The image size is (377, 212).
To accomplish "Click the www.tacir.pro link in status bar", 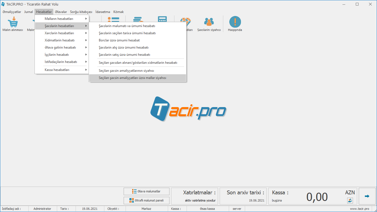I will [x=359, y=209].
